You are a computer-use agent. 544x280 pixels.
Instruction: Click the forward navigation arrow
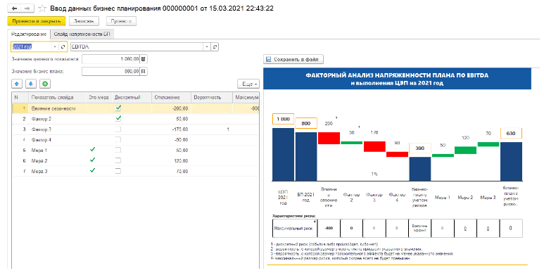27,8
